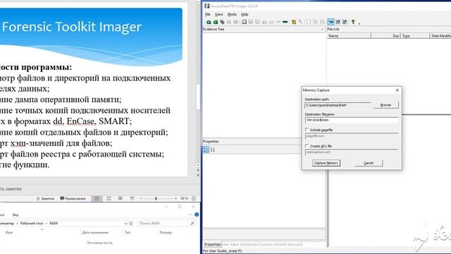
Task: Switch to hex view mode icon
Action: (345, 22)
